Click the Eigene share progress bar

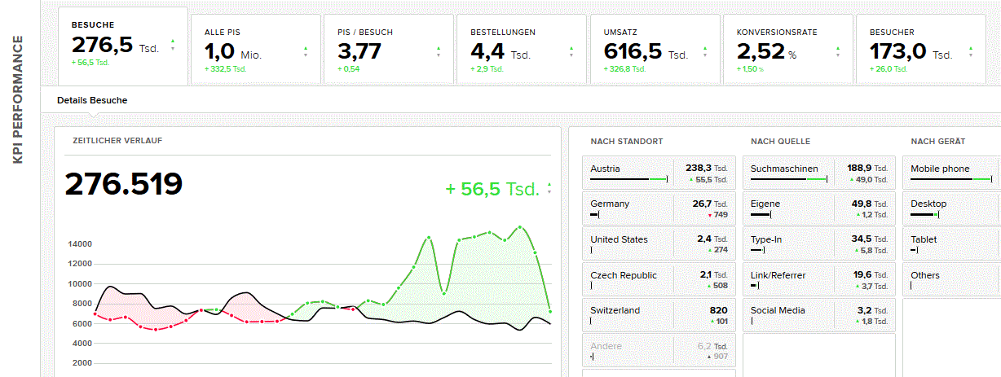[761, 215]
